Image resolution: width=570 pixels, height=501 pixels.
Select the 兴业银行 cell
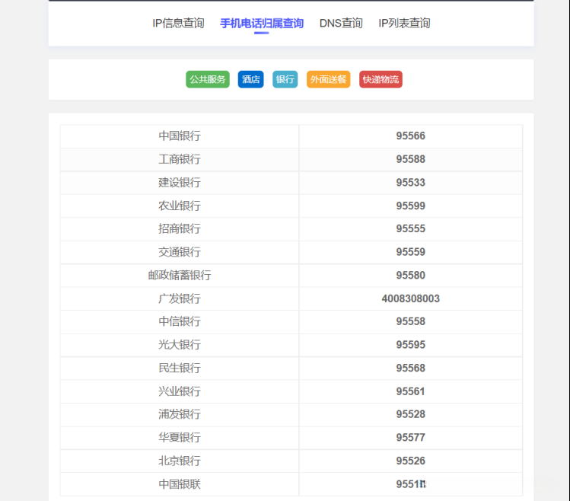(180, 391)
